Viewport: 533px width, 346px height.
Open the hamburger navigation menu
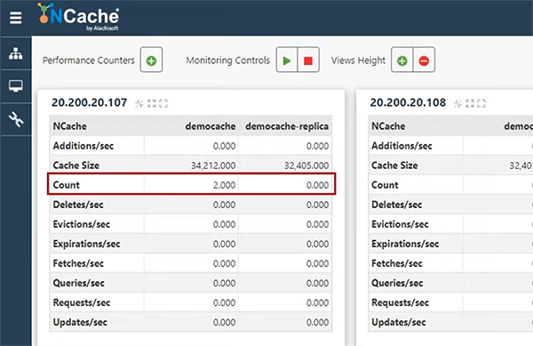coord(16,18)
